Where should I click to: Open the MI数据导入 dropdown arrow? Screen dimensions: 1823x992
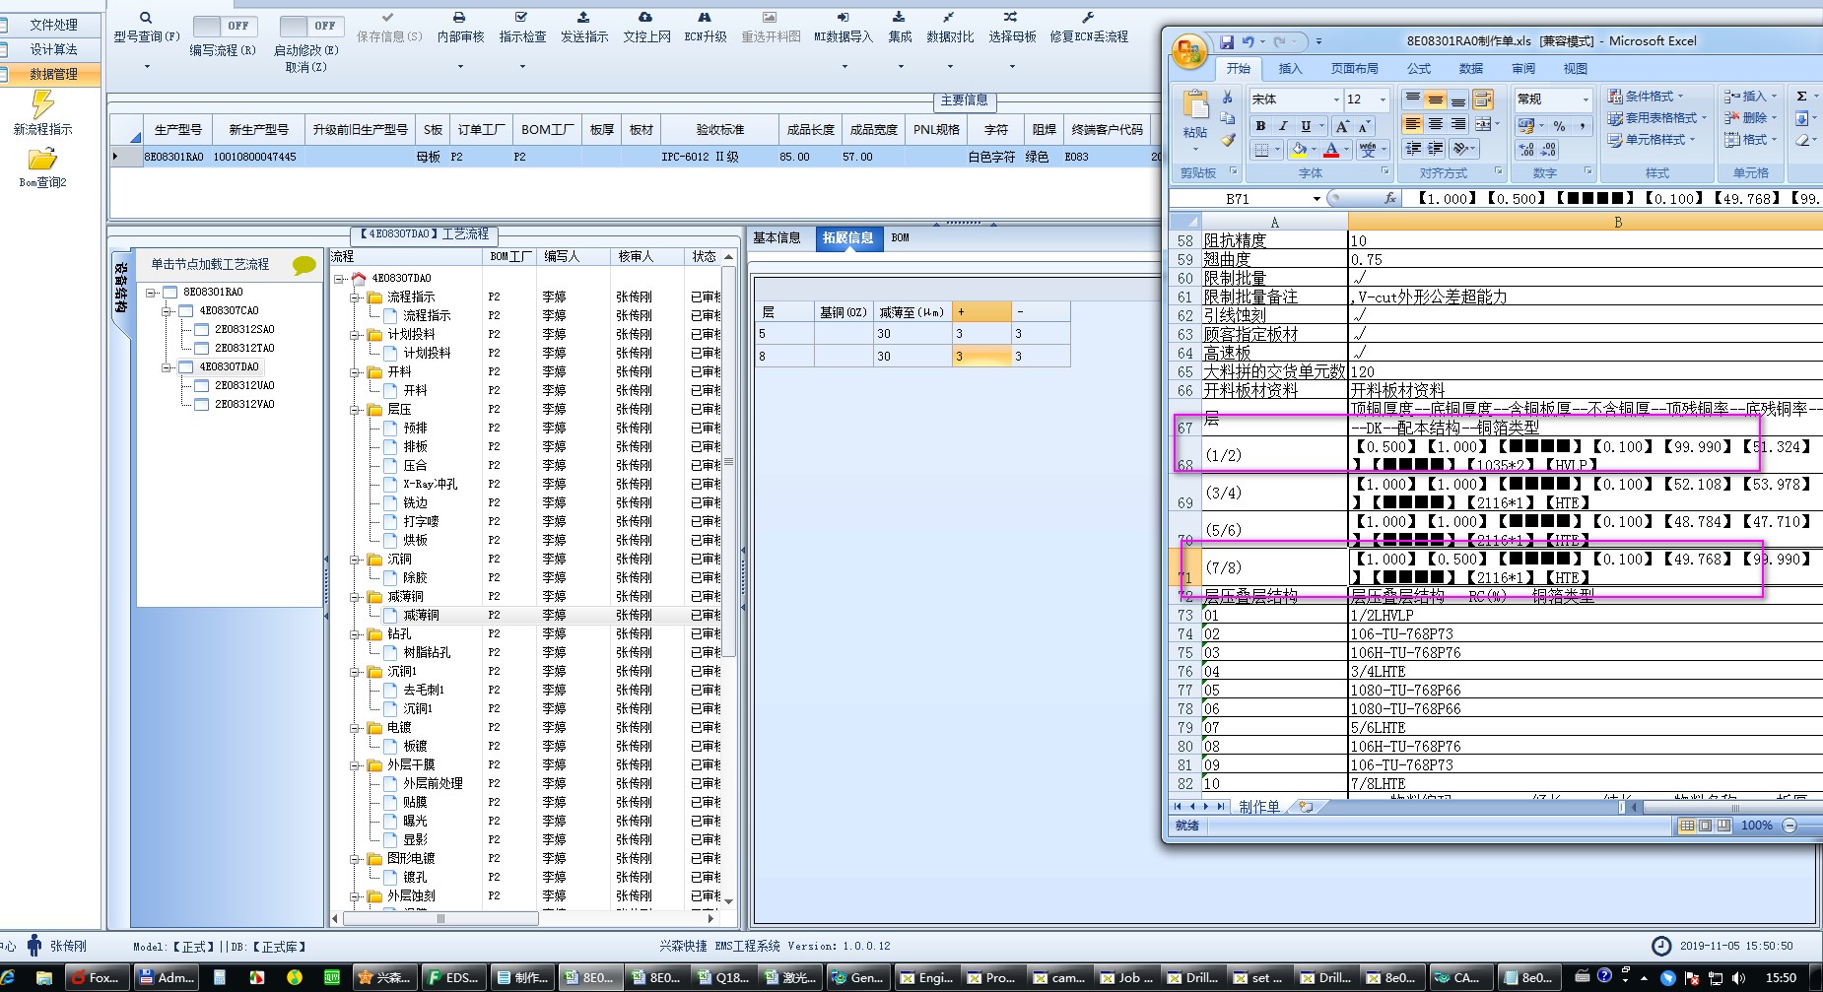pos(844,67)
